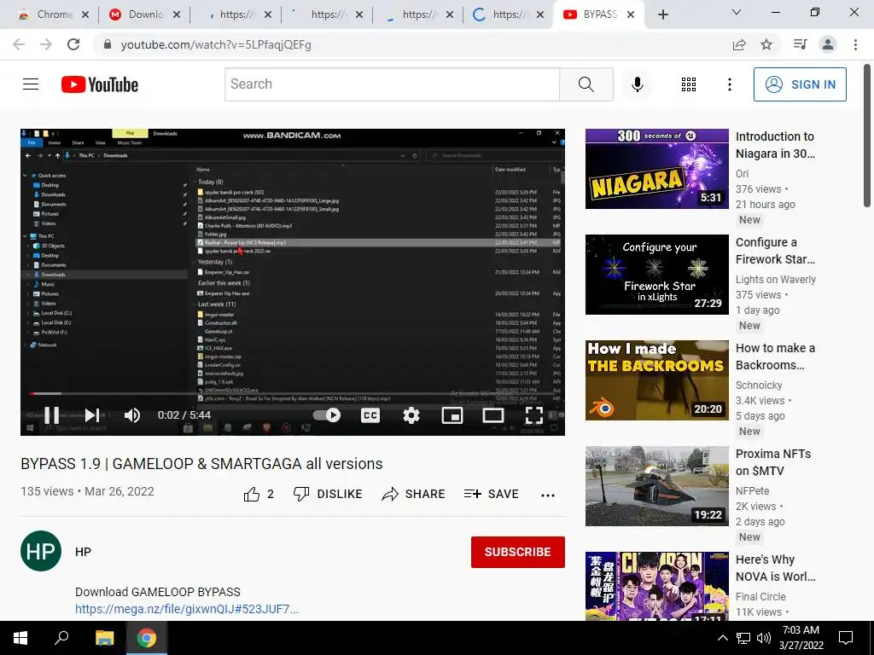Open Configure a Firework Star thumbnail
Image resolution: width=874 pixels, height=655 pixels.
656,275
